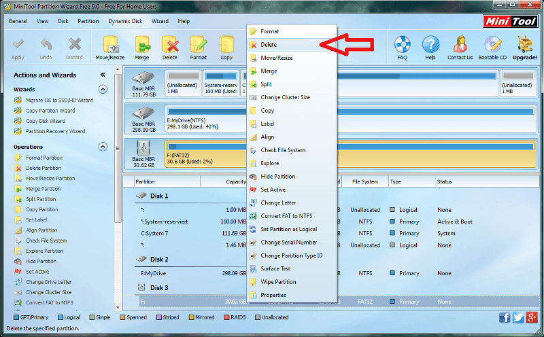Choose Wipe Partition in context menu

[292, 281]
